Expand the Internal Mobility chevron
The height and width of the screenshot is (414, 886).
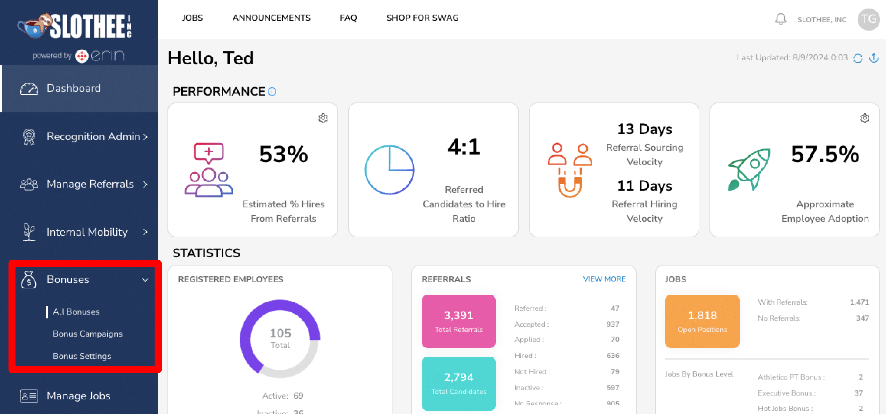(145, 232)
